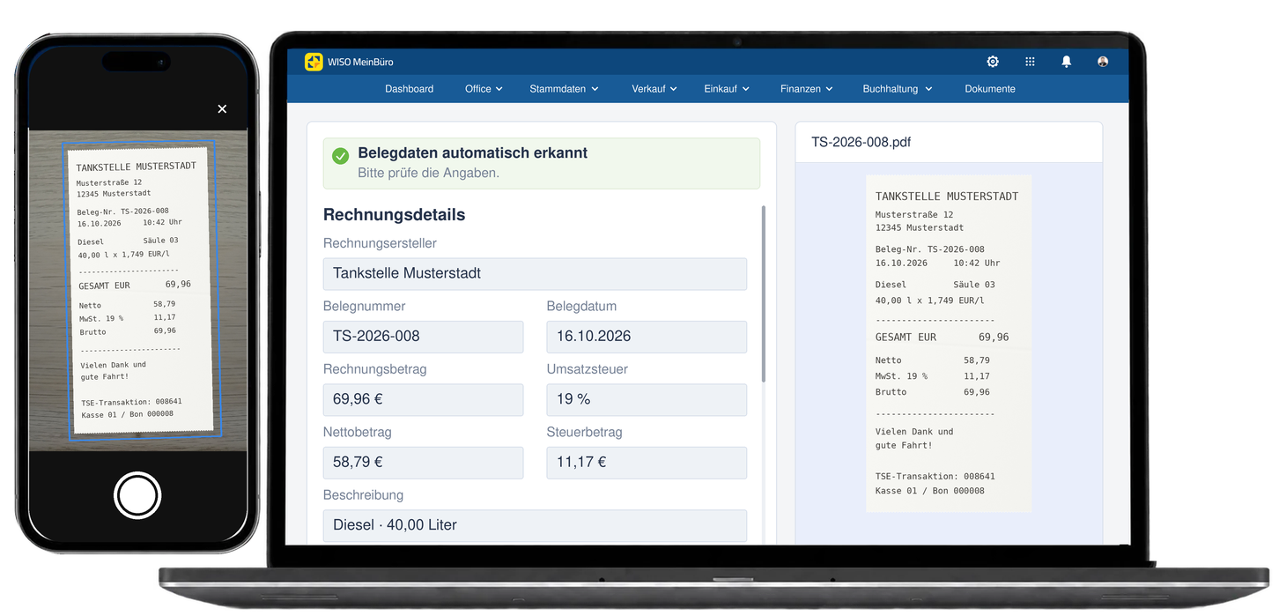This screenshot has height=616, width=1279.
Task: Click the 'Bitte prüfe die Angaben.' text
Action: (428, 174)
